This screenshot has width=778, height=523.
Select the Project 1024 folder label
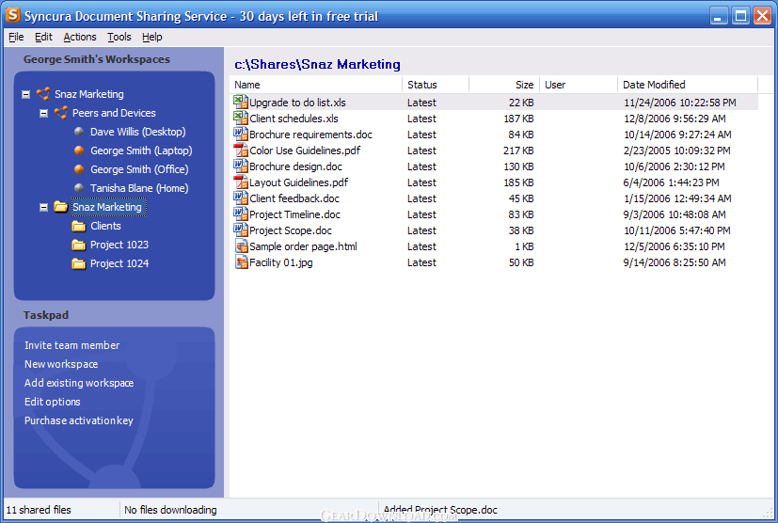point(119,263)
